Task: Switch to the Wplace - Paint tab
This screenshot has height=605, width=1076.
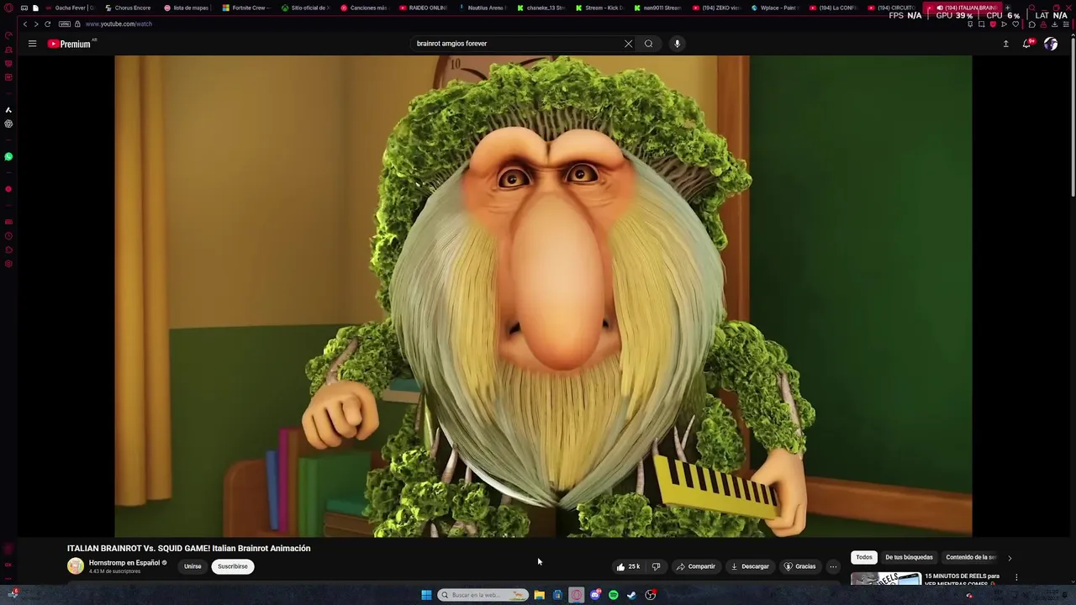Action: tap(774, 8)
